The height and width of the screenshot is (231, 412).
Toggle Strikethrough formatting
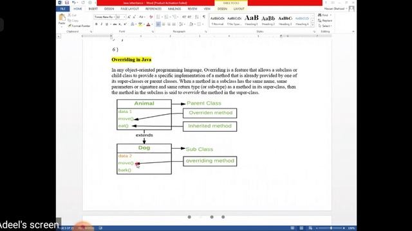point(115,24)
